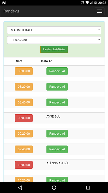Expand the MAHMUT KALE doctor dropdown

point(54,30)
